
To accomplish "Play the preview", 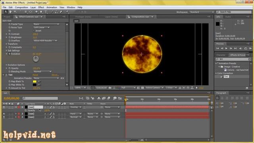I will tap(226, 48).
